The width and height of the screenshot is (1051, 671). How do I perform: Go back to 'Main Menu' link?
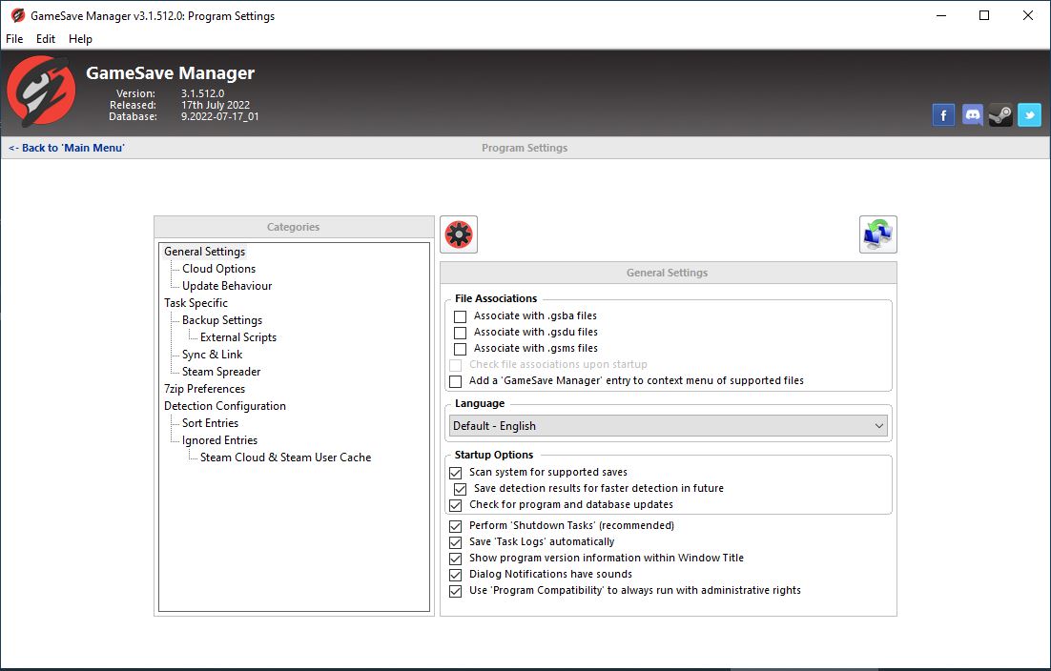(x=67, y=148)
